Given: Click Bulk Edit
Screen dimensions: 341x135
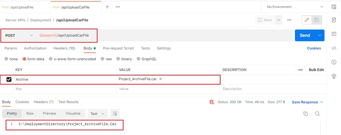Looking at the screenshot, I should pyautogui.click(x=316, y=70).
